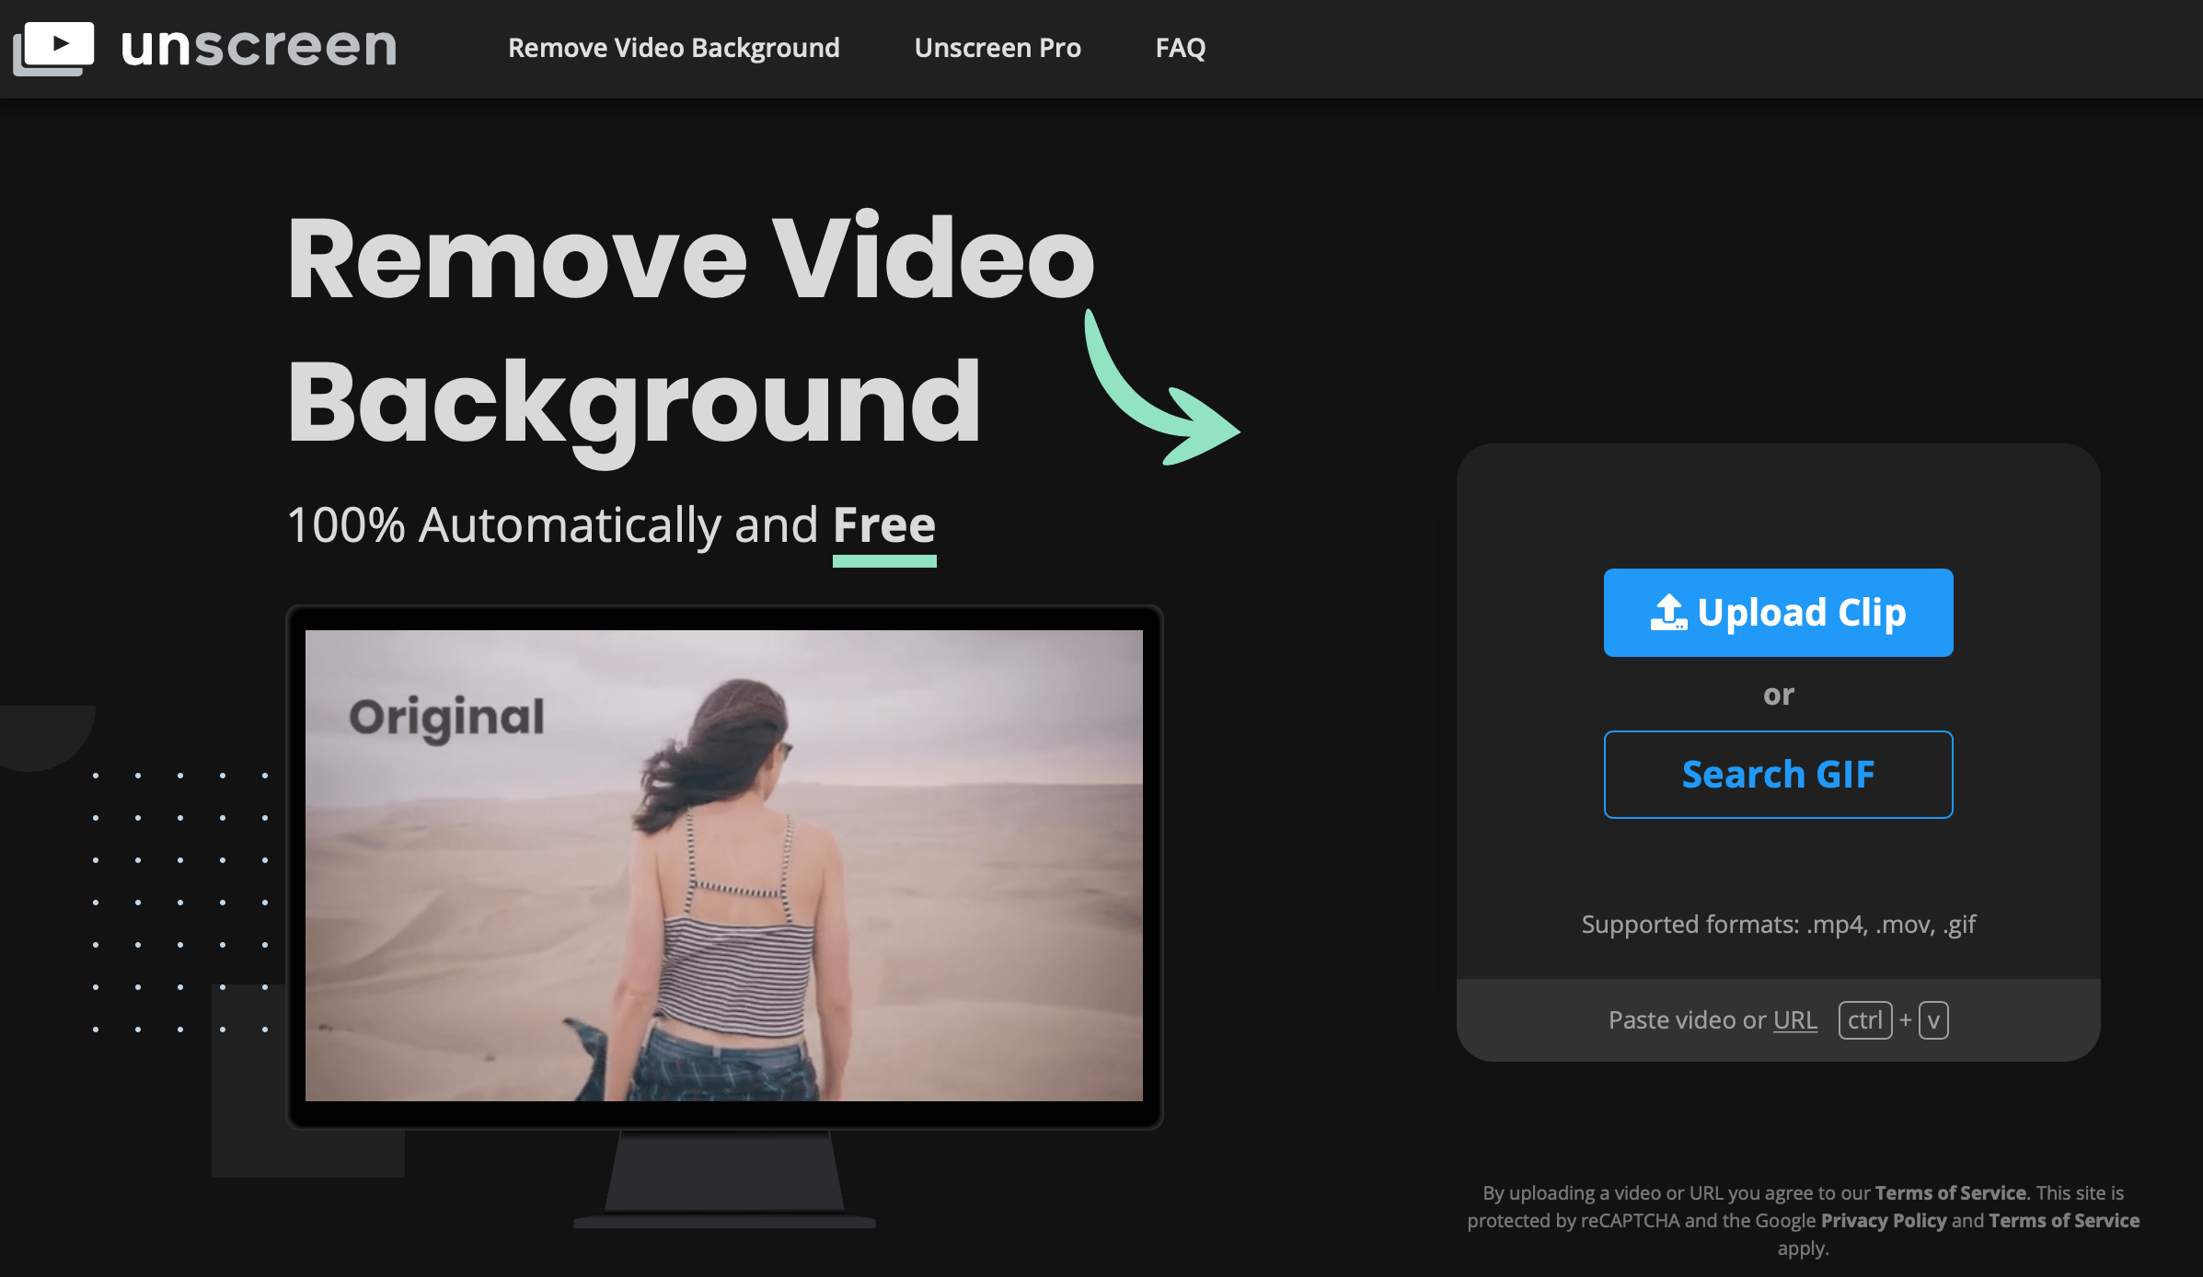This screenshot has width=2203, height=1277.
Task: Click the Unscreen Pro tab
Action: click(x=998, y=47)
